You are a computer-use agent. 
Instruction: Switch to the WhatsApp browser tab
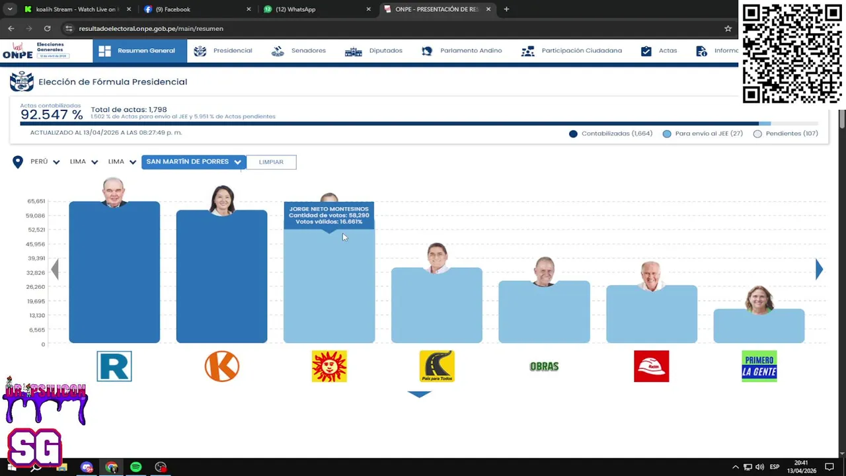317,9
